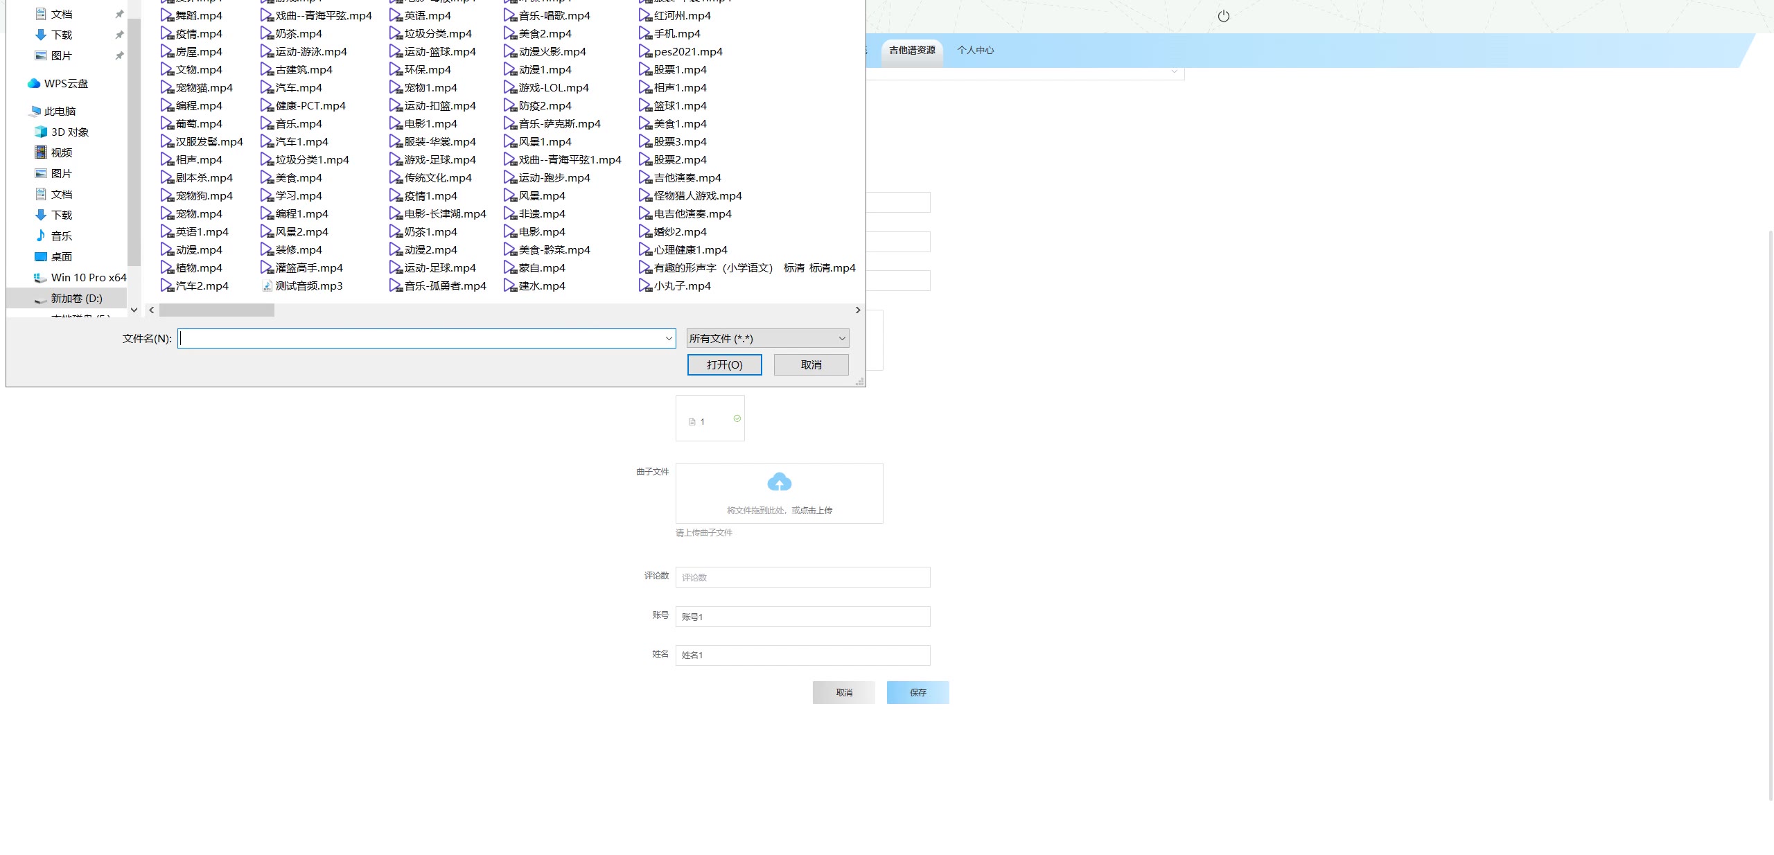The image size is (1774, 855).
Task: Open WPS云盘 in the sidebar
Action: (x=65, y=83)
